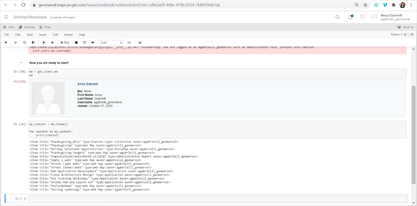Click into the empty code cell input
The height and width of the screenshot is (206, 417).
pyautogui.click(x=217, y=199)
